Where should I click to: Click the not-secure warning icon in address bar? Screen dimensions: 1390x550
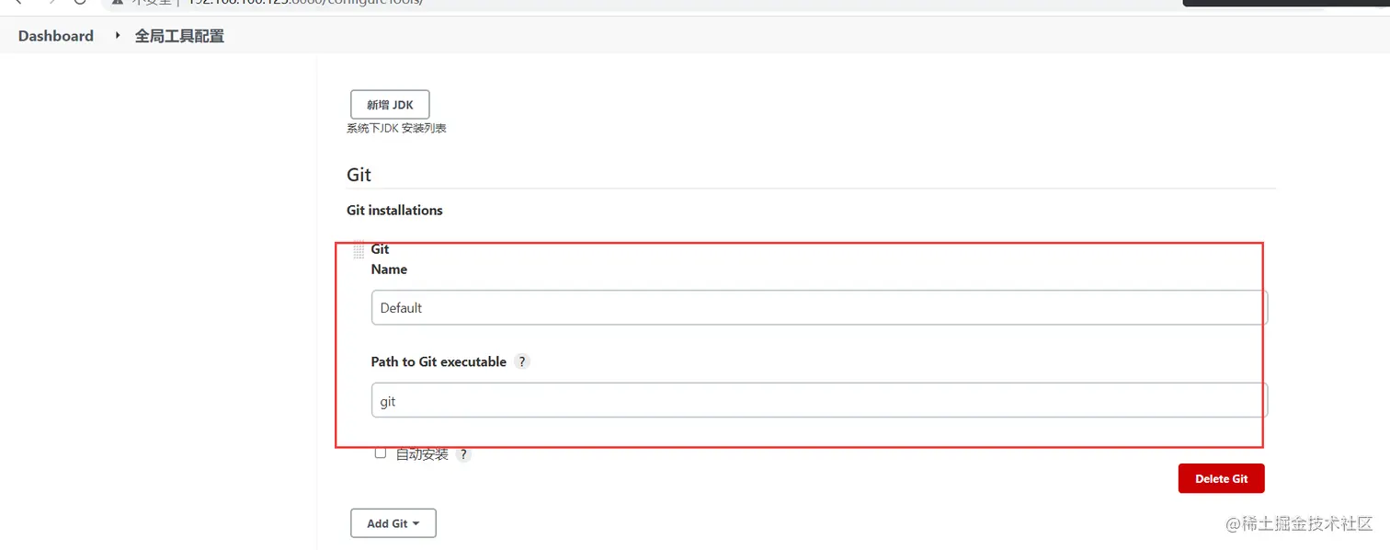118,2
